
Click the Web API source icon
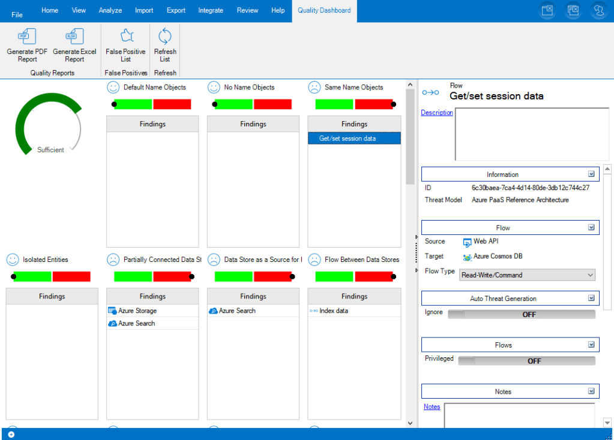click(468, 242)
